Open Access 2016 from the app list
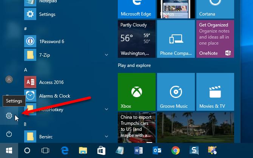253x158 pixels. pos(51,82)
